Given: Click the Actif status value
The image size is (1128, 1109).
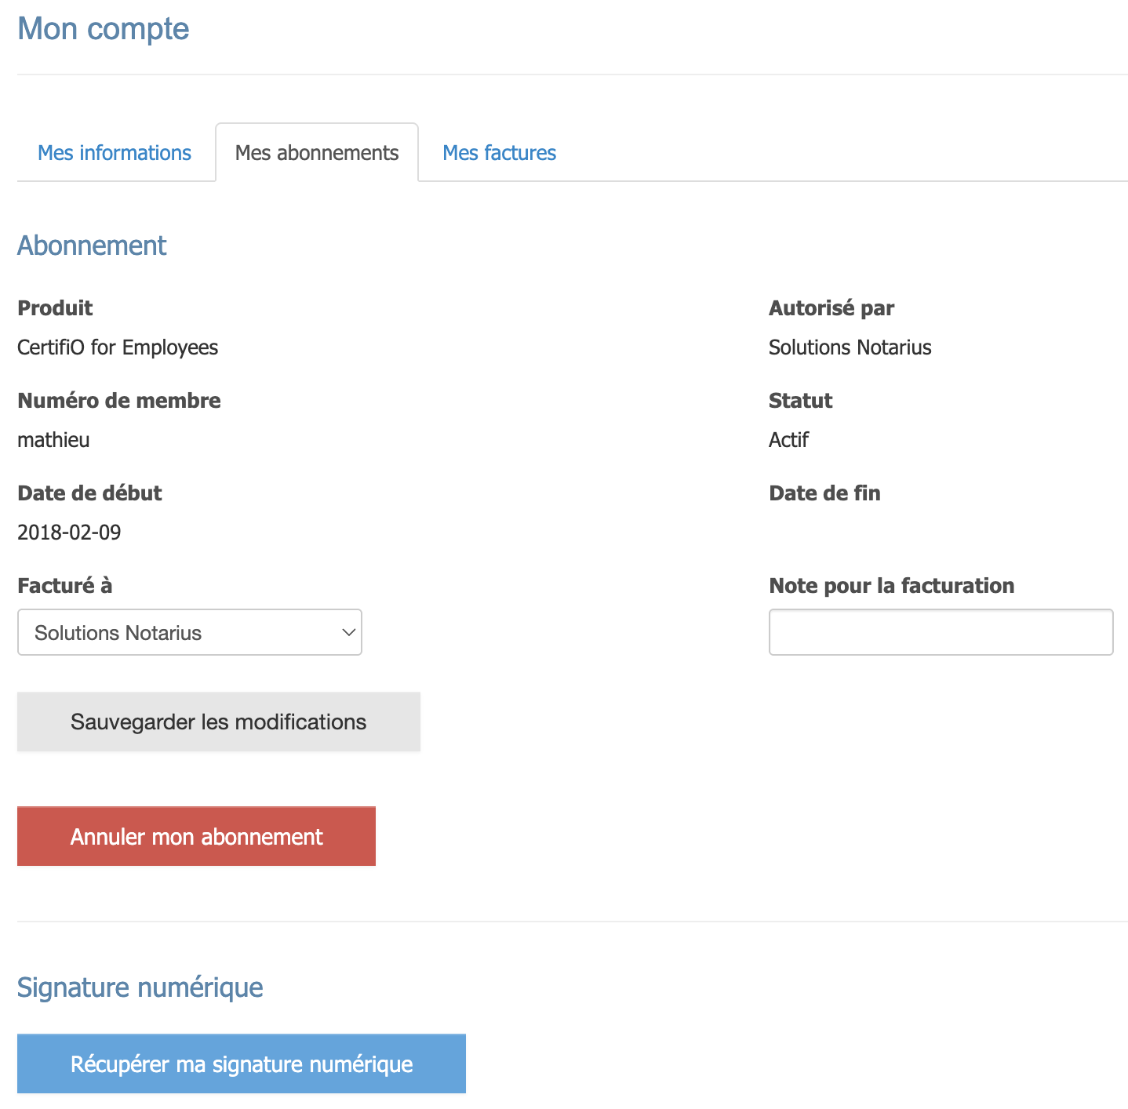Looking at the screenshot, I should [788, 440].
